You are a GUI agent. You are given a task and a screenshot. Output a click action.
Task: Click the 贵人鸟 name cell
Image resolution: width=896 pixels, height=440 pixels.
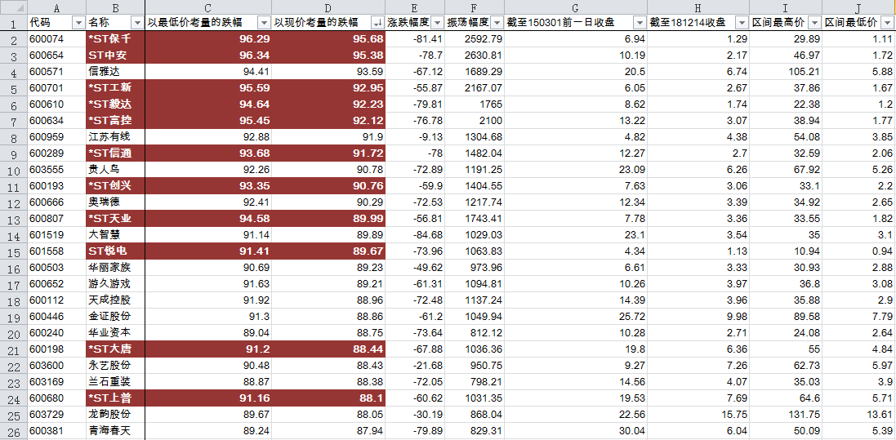point(115,170)
